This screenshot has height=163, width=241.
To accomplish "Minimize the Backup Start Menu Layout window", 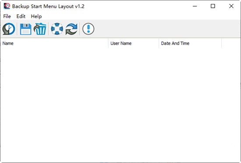I will [195, 6].
